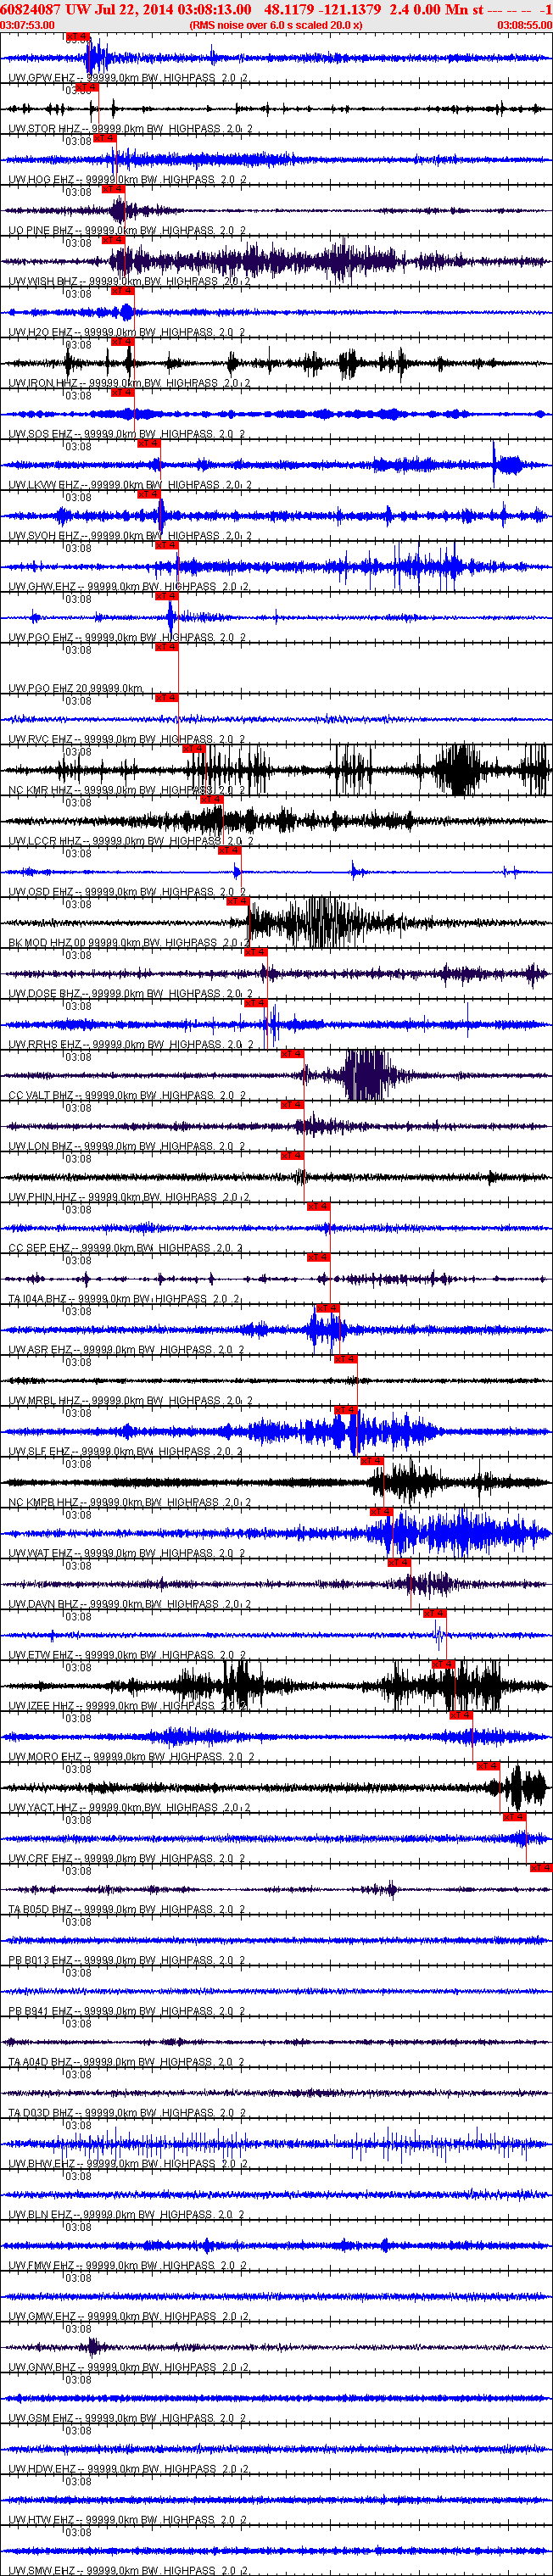Select the TA A04D BHZ station label
This screenshot has width=553, height=2576.
click(x=127, y=2064)
